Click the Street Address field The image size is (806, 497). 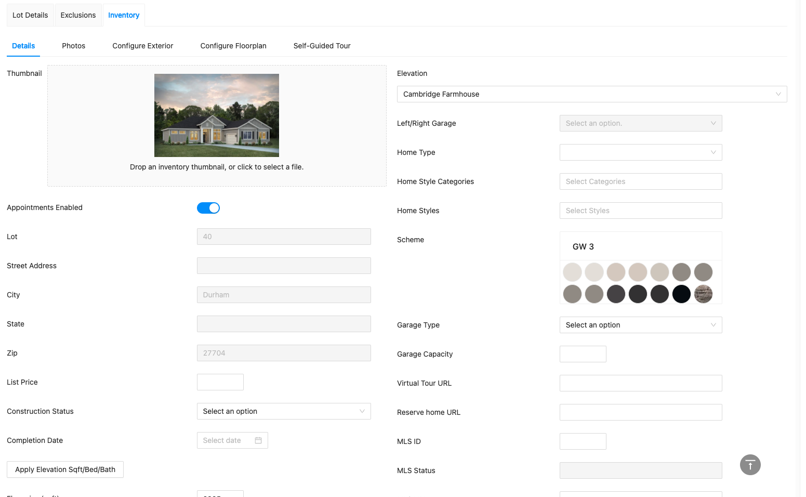click(x=284, y=266)
